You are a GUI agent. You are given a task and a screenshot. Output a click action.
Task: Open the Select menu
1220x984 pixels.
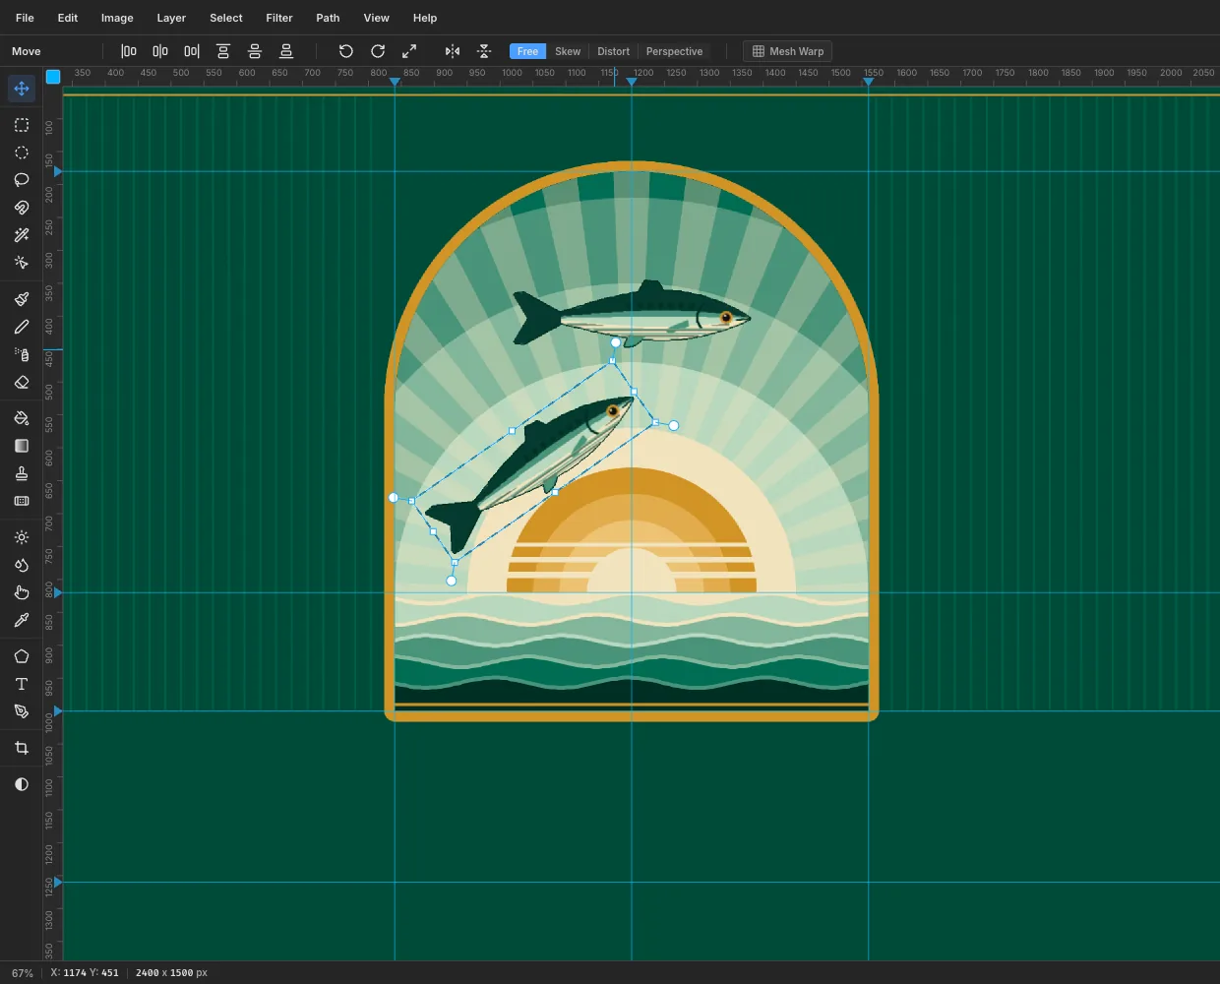pyautogui.click(x=226, y=18)
